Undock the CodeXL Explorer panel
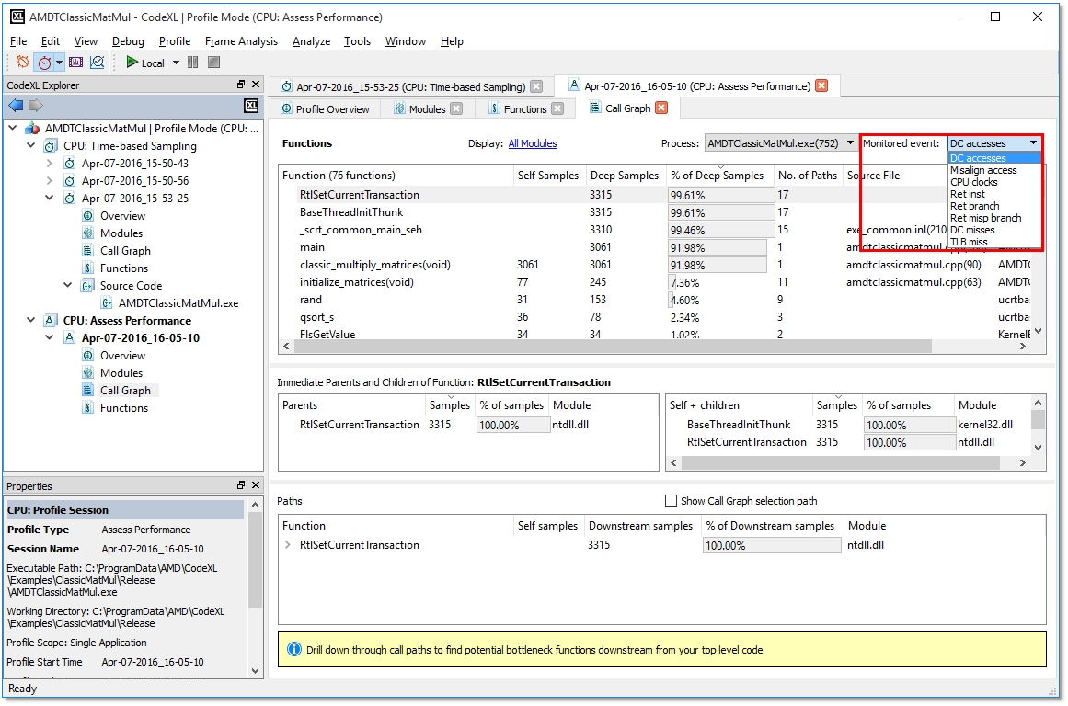The width and height of the screenshot is (1068, 706). pos(241,85)
